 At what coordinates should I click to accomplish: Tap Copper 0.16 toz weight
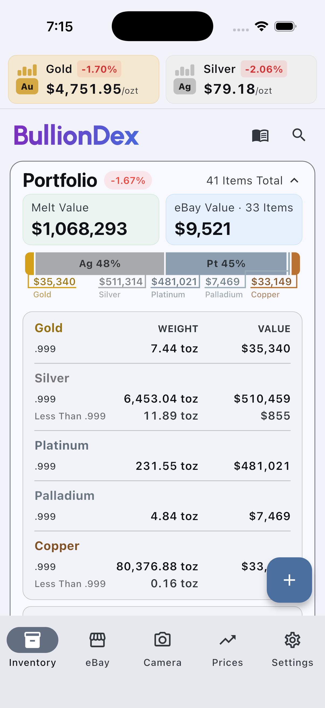click(174, 584)
